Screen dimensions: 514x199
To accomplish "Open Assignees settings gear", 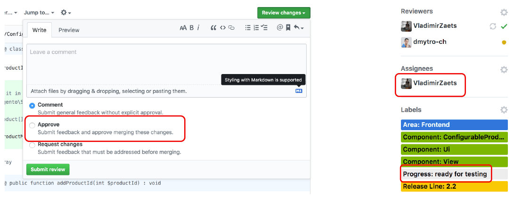I will click(x=504, y=69).
